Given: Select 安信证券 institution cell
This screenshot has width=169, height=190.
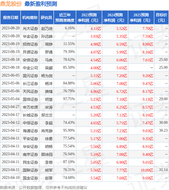Looking at the screenshot, I should tap(30, 60).
